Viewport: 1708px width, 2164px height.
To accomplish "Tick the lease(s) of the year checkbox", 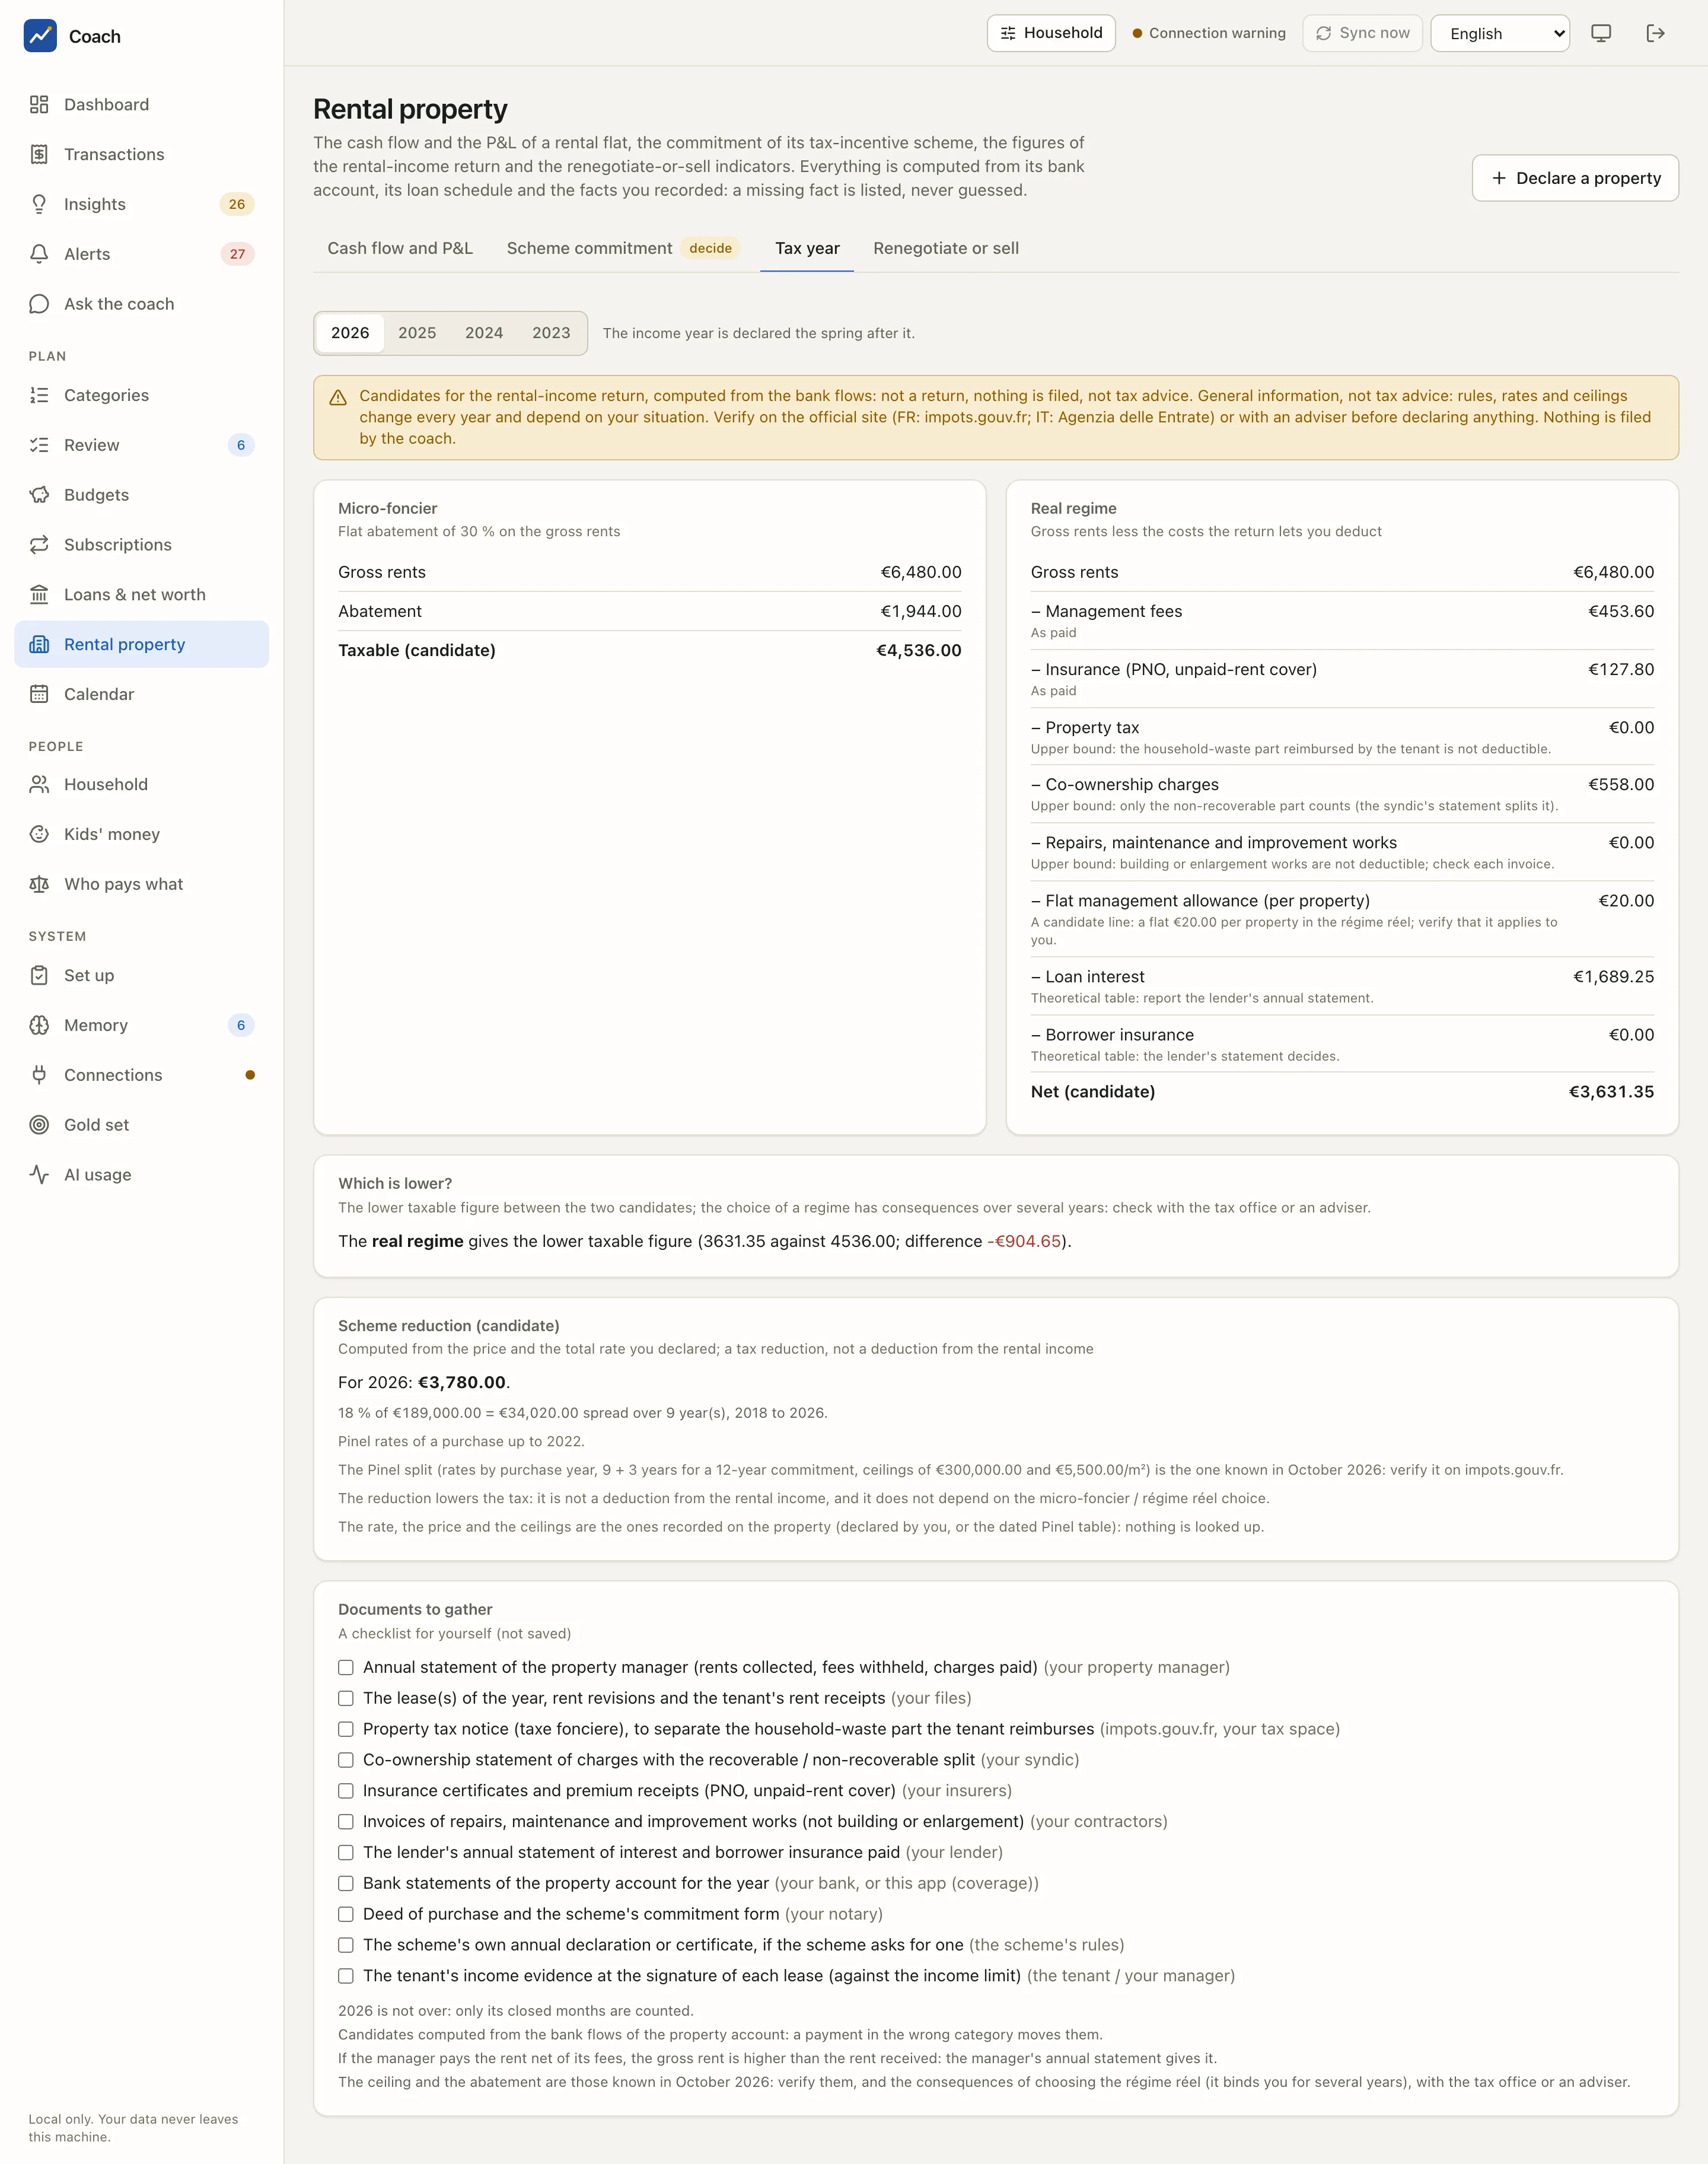I will 346,1698.
